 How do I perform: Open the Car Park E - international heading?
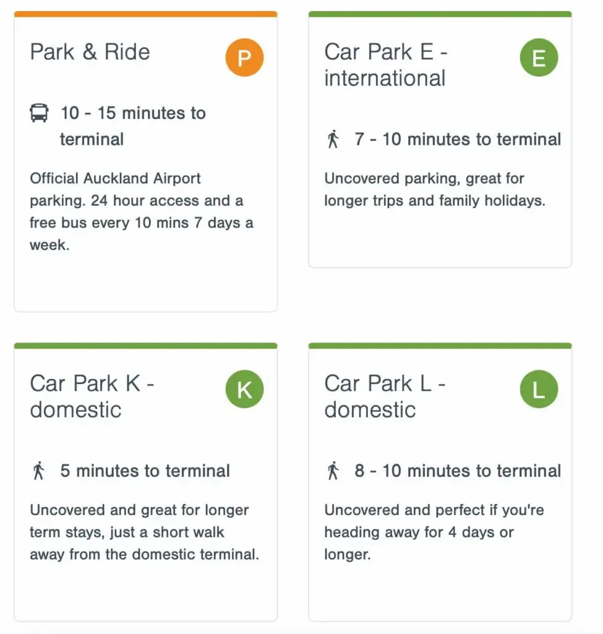(x=386, y=64)
